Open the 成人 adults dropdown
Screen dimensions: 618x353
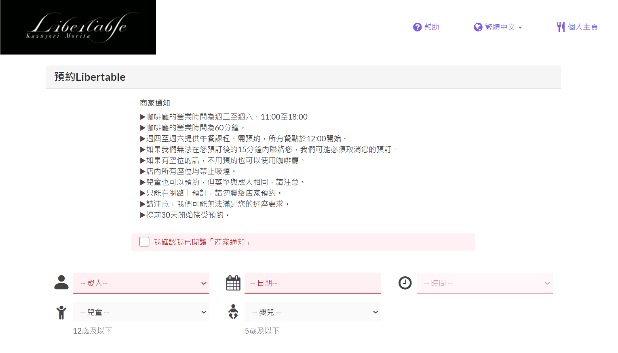pos(141,283)
